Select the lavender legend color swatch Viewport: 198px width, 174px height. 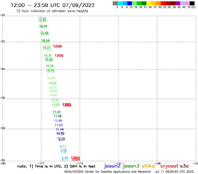click(182, 3)
